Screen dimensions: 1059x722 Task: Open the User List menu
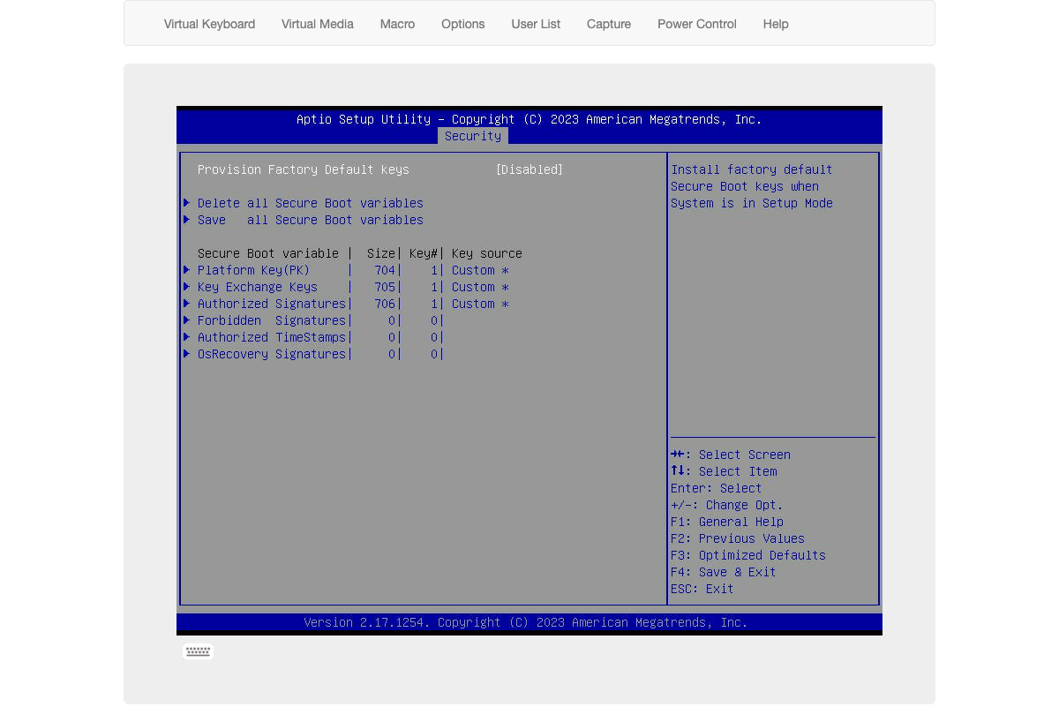click(x=536, y=24)
